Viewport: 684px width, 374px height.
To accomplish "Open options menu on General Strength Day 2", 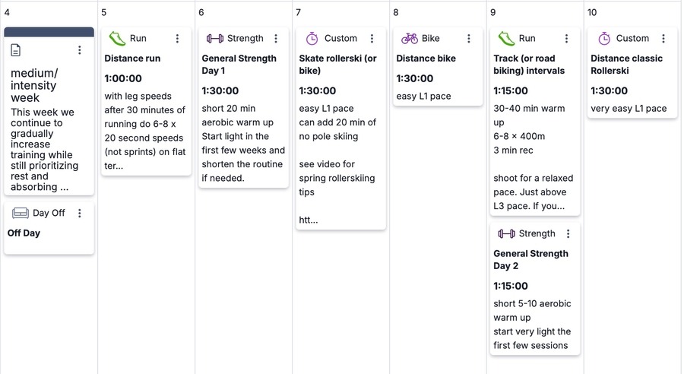I will 568,234.
